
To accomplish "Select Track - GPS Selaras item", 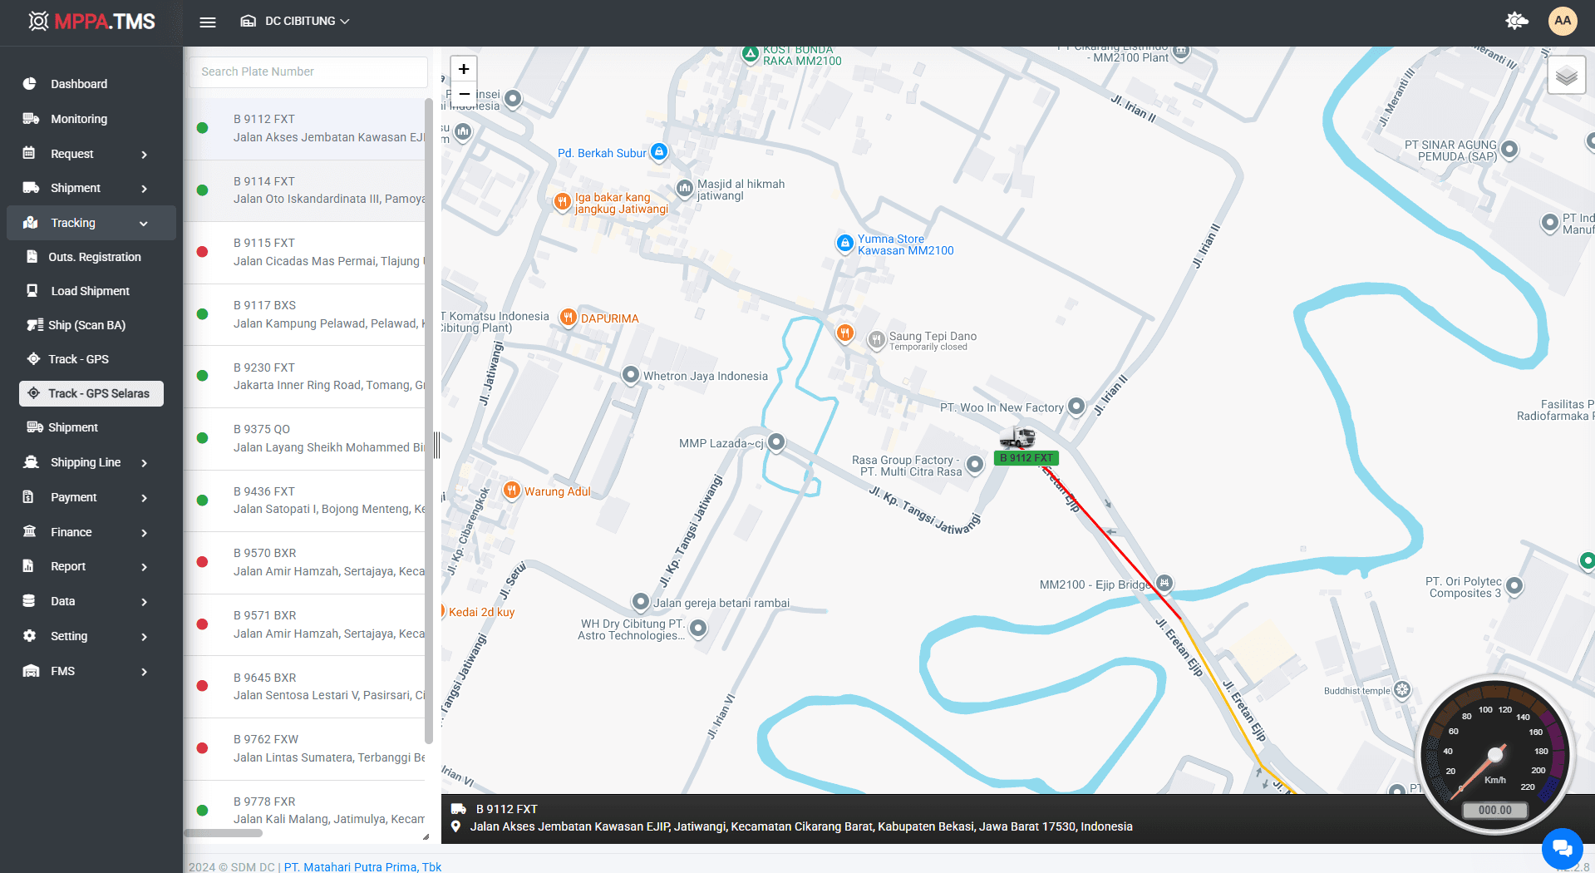I will 91,393.
